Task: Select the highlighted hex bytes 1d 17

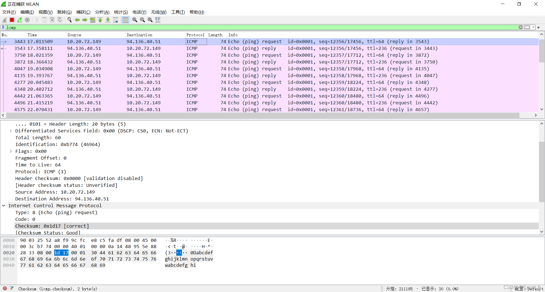Action: (61, 253)
